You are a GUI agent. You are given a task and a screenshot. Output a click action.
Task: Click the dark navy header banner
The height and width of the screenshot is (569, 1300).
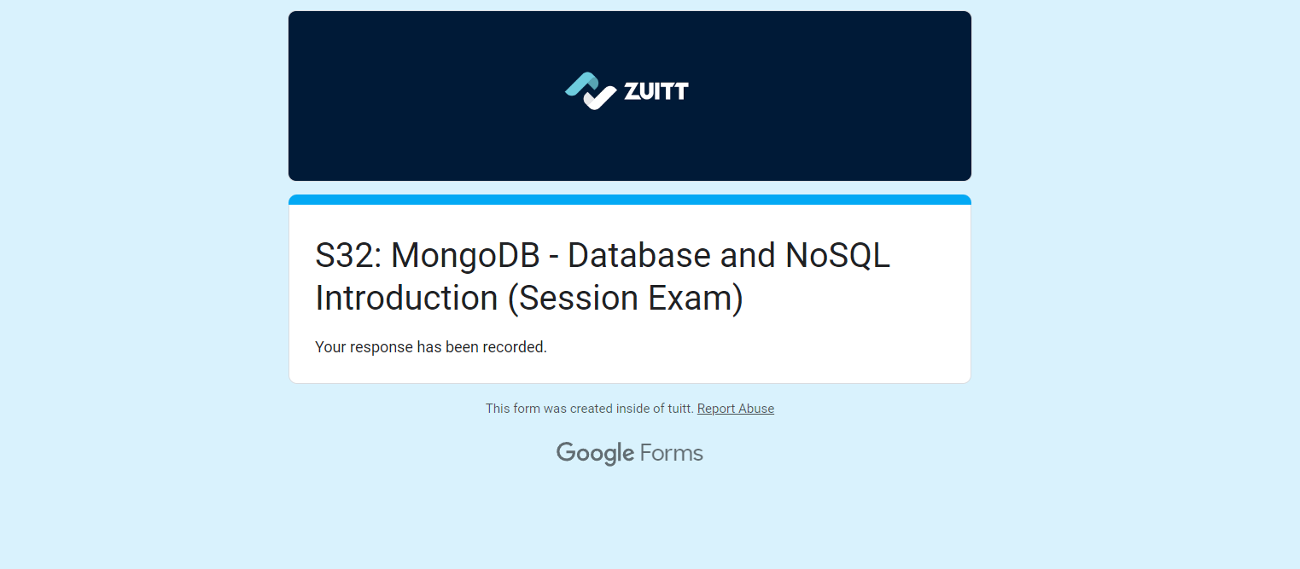coord(630,96)
